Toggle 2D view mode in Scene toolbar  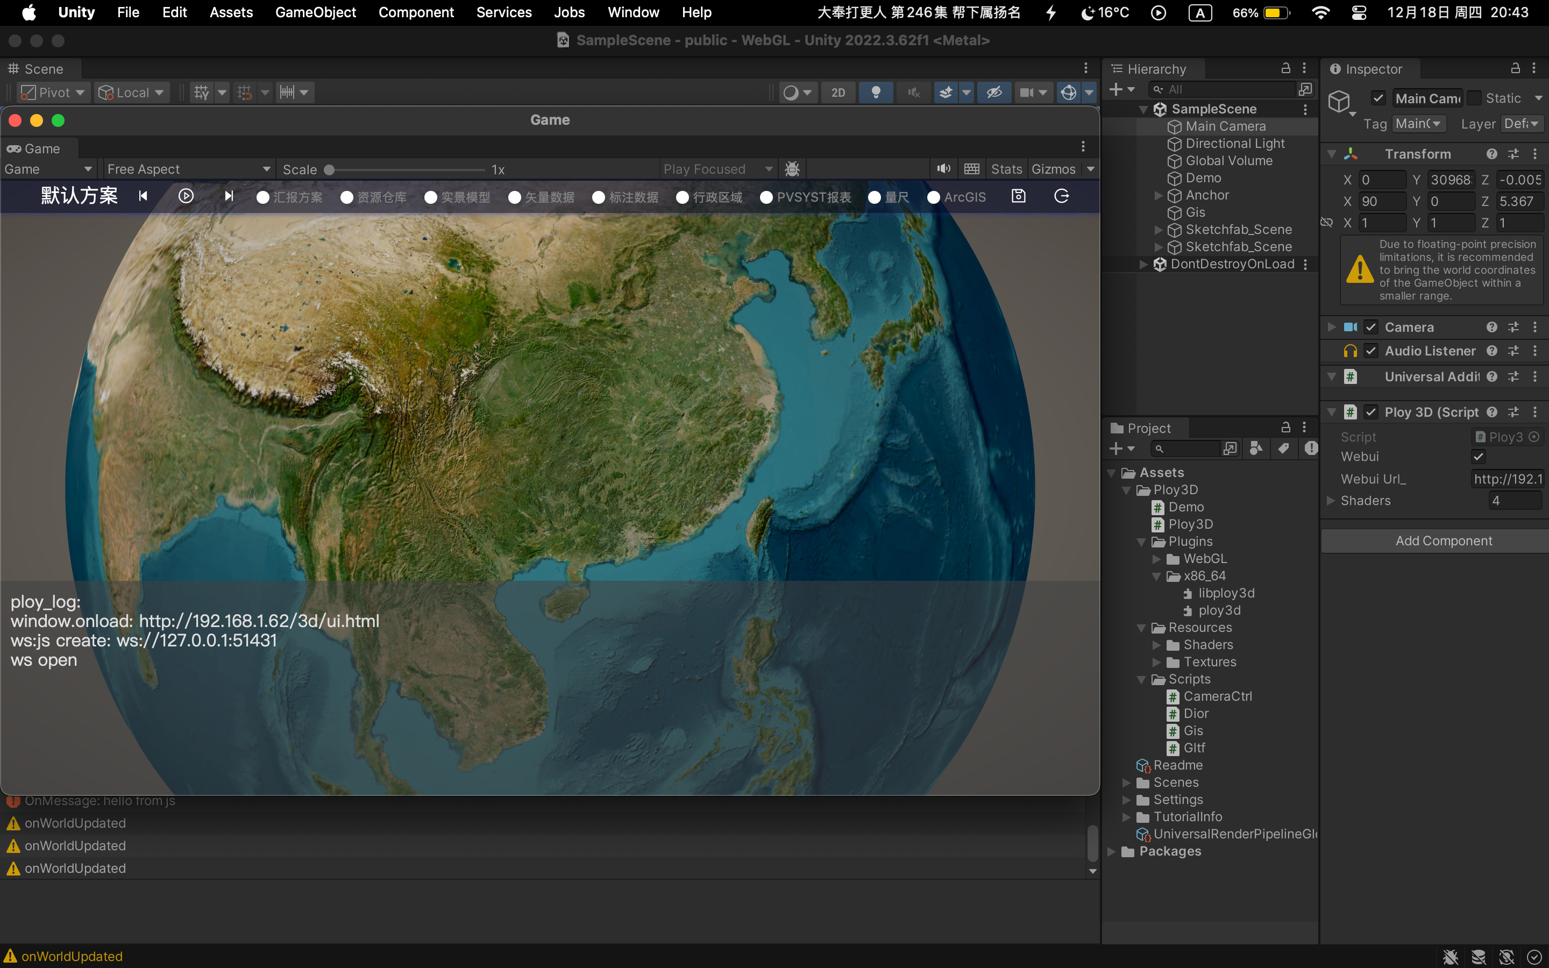[838, 92]
